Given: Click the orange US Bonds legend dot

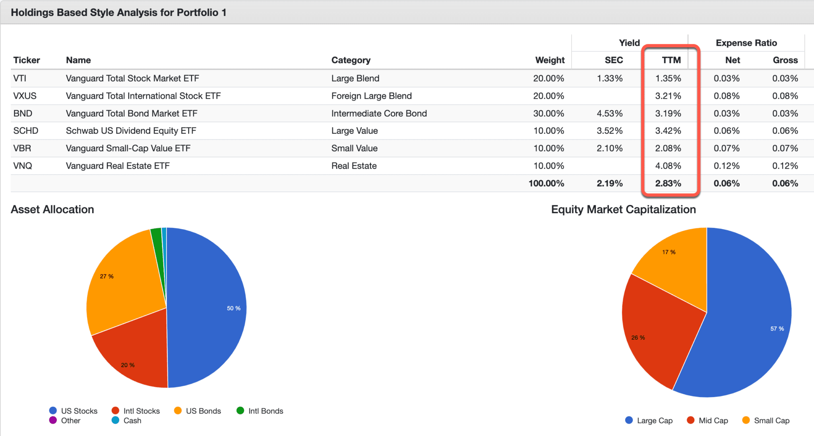Looking at the screenshot, I should tap(178, 411).
